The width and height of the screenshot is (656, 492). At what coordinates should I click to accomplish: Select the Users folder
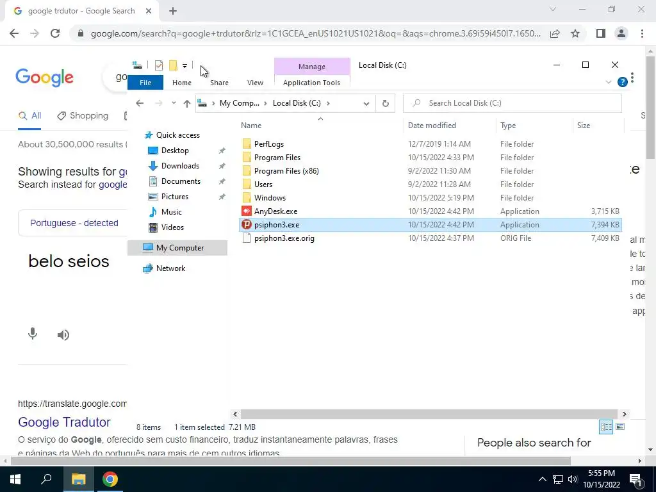263,184
